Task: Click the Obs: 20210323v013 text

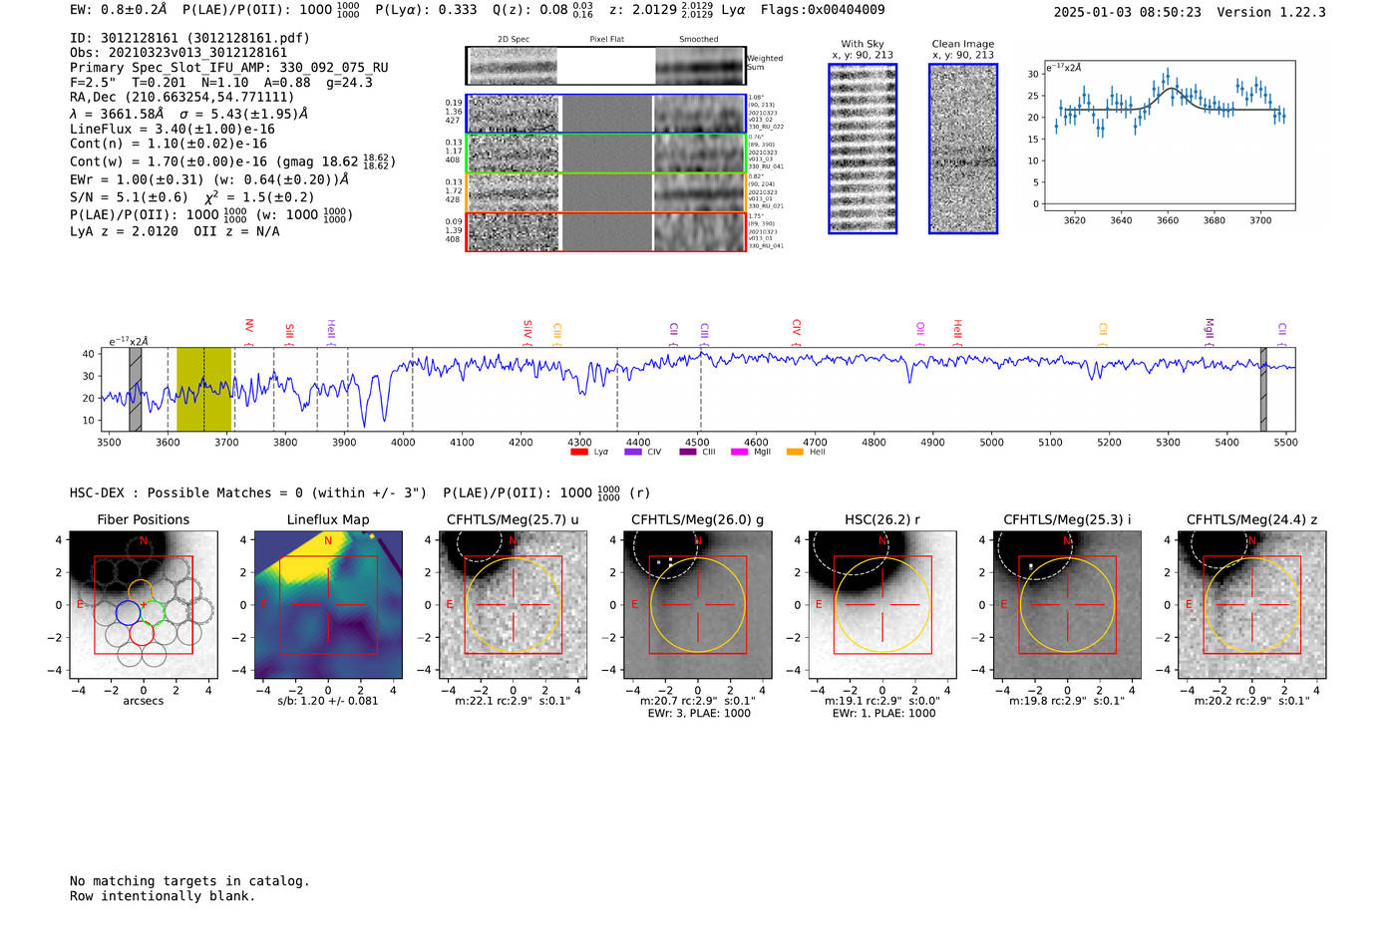Action: tap(178, 53)
